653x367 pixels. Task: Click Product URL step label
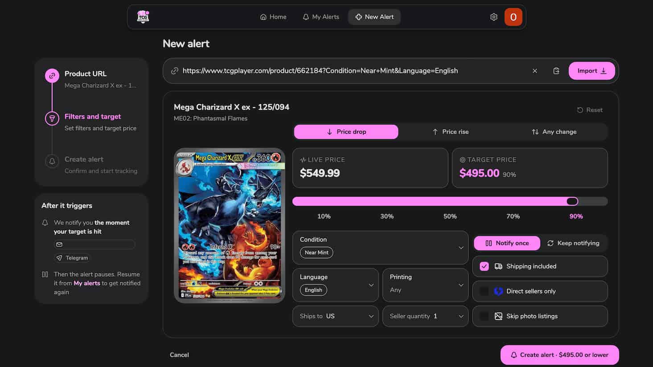point(86,73)
